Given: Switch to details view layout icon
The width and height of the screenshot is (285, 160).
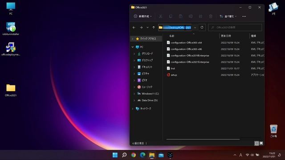Looking at the screenshot, I should point(256,143).
